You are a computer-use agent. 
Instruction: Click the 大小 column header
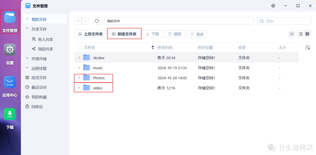[282, 48]
